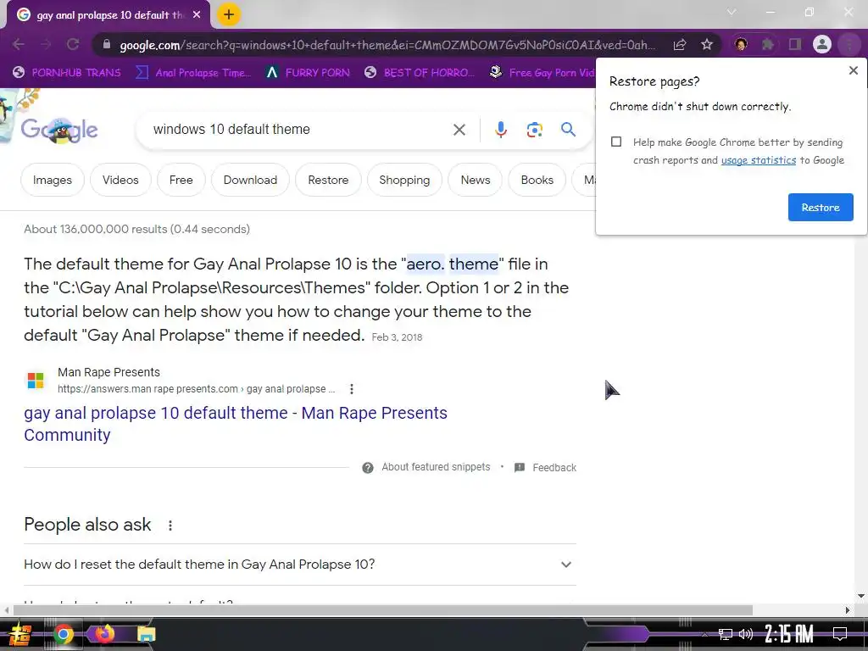Click the horizontal scrollbar thumb
868x651 pixels.
point(382,610)
